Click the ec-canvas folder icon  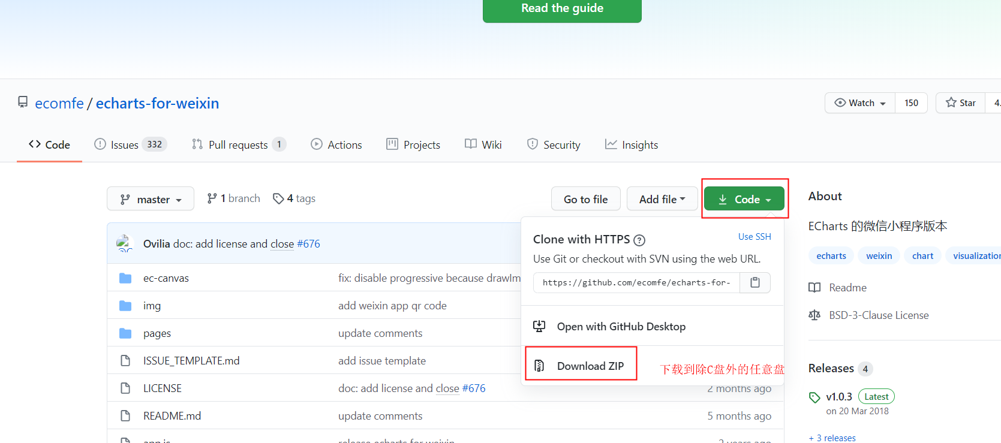pyautogui.click(x=125, y=278)
